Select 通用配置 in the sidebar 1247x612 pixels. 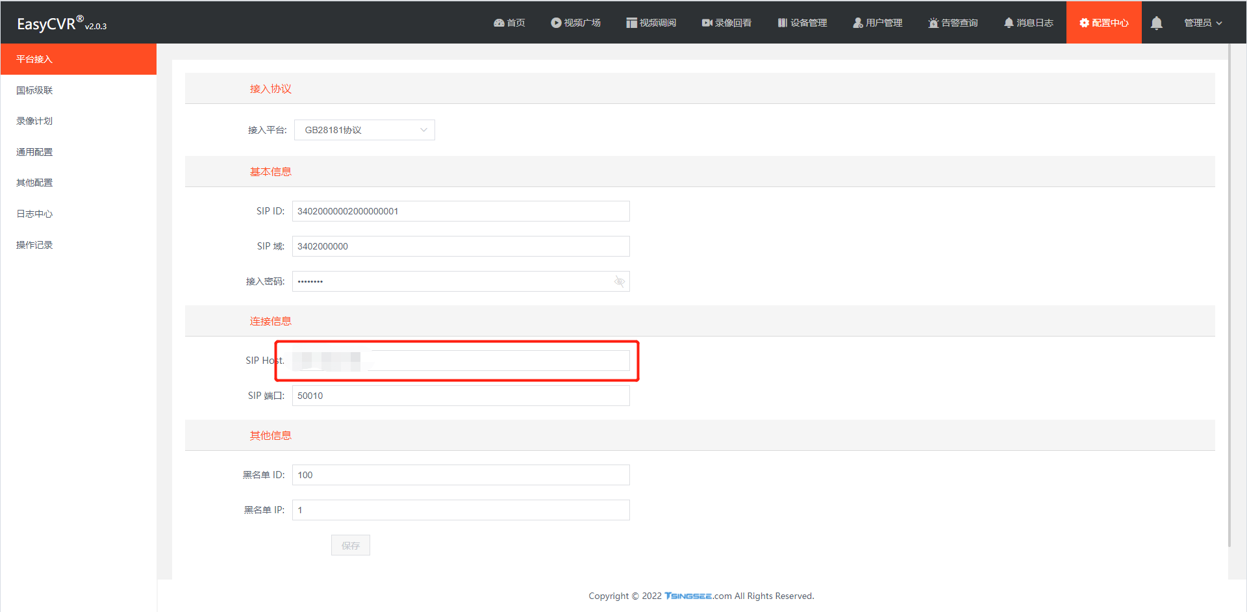click(79, 152)
